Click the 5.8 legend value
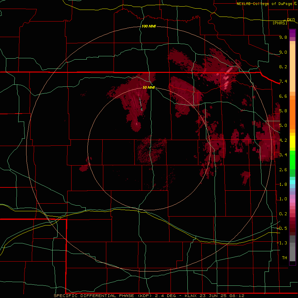 [283, 111]
